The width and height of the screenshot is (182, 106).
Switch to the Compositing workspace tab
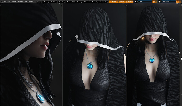coord(104,2)
